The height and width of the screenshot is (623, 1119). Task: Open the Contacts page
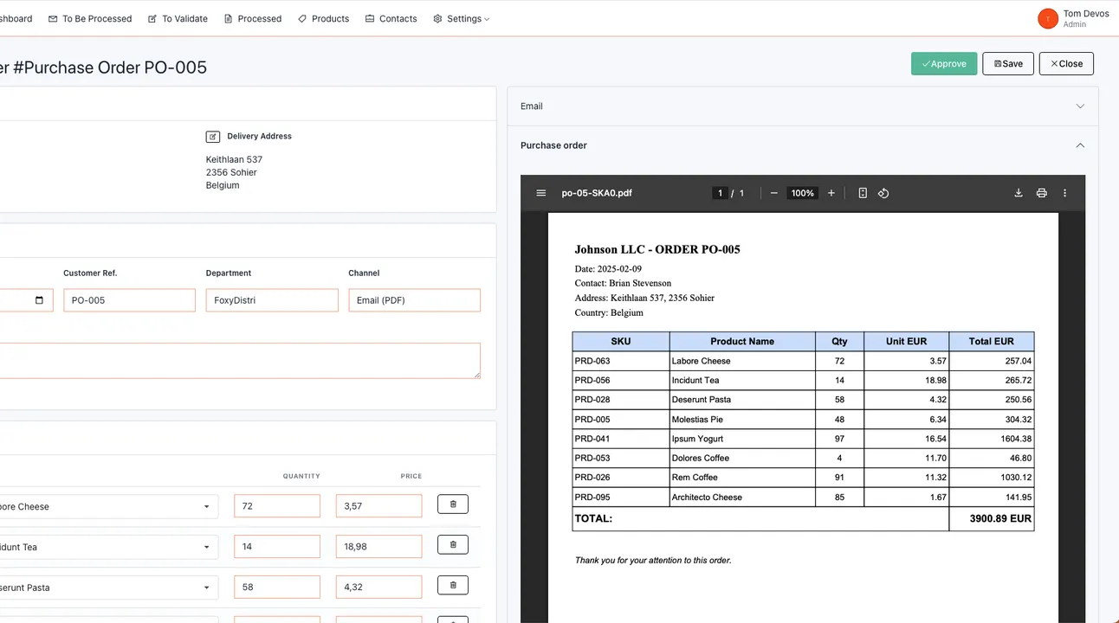click(391, 18)
